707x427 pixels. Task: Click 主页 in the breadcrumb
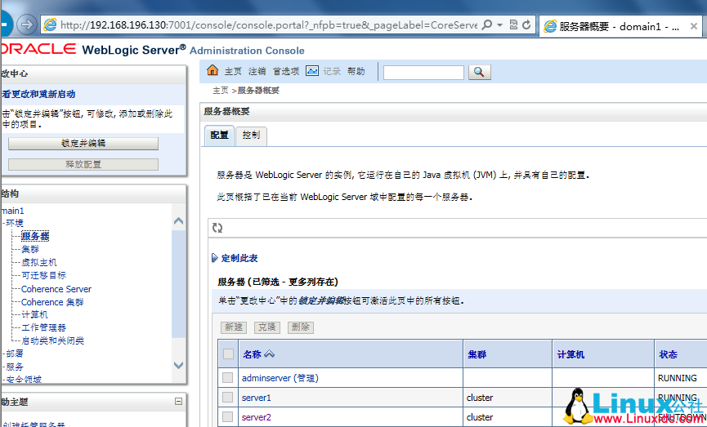pos(221,91)
